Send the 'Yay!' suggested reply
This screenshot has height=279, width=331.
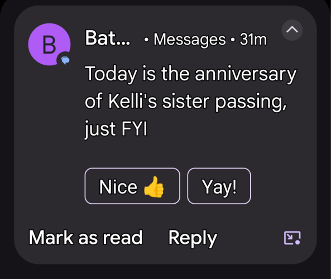tap(219, 186)
